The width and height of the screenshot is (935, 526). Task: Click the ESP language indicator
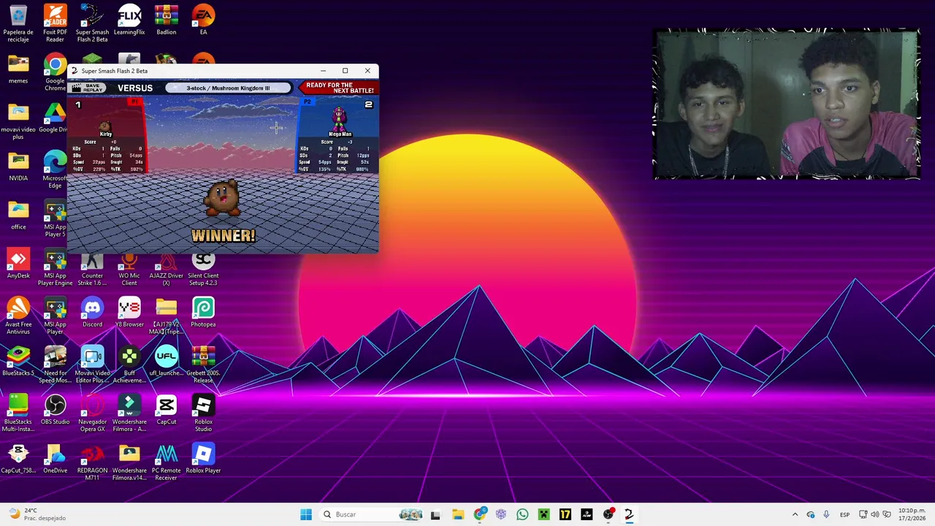click(x=844, y=514)
